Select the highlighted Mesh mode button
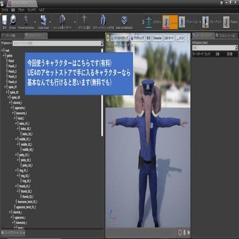The height and width of the screenshot is (239, 239). coord(170,22)
